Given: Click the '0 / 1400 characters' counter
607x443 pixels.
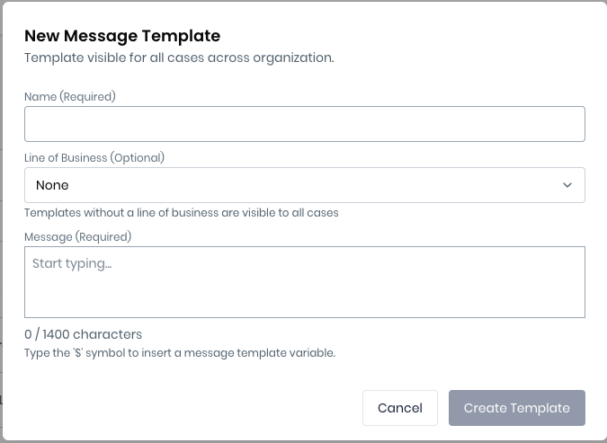Looking at the screenshot, I should [83, 334].
